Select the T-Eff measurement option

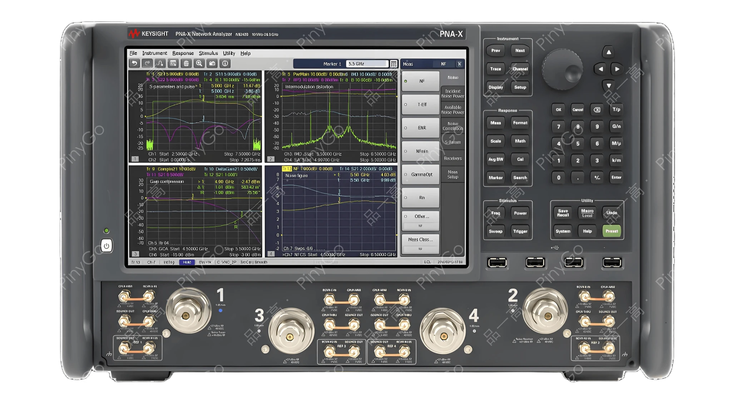click(420, 105)
